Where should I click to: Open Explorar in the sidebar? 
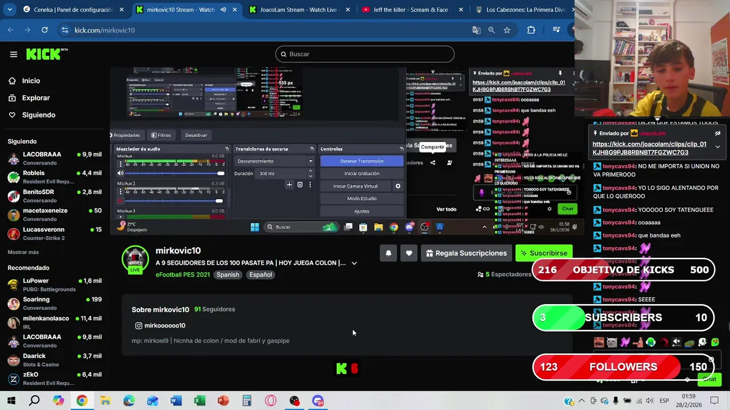[x=29, y=98]
